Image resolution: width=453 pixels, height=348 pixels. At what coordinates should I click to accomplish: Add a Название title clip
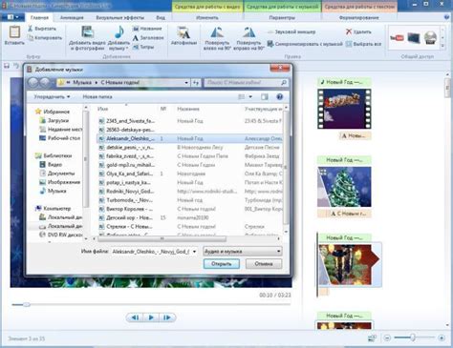click(x=147, y=29)
